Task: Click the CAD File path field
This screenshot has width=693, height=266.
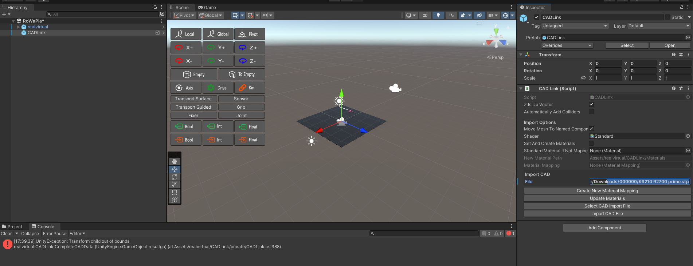Action: [639, 182]
